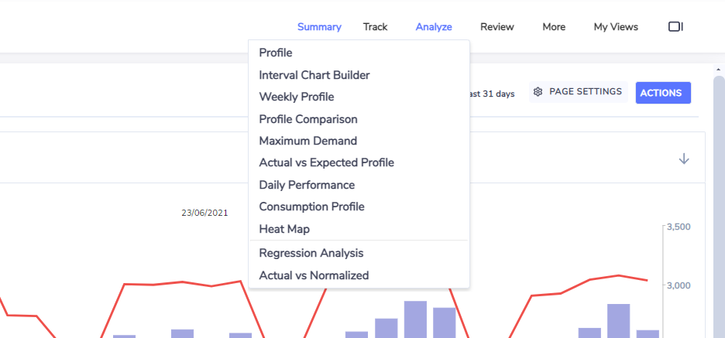Expand the Analyze menu
Screen dimensions: 725x338
pyautogui.click(x=434, y=27)
